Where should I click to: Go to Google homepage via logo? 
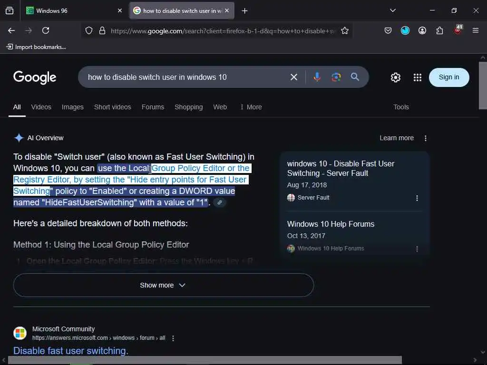click(35, 77)
